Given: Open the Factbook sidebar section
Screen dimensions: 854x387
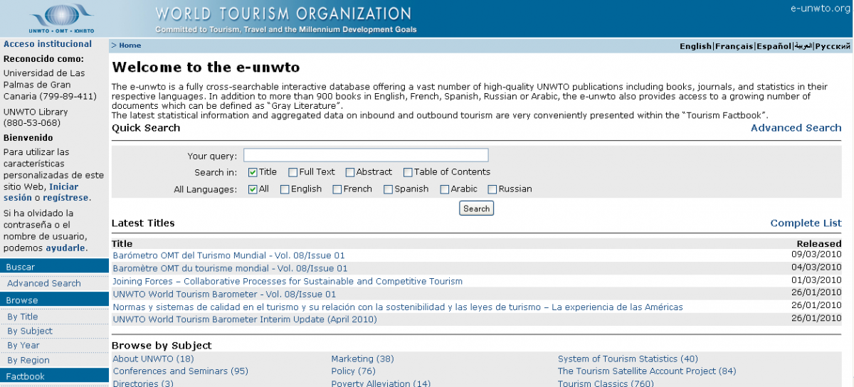Looking at the screenshot, I should 54,376.
